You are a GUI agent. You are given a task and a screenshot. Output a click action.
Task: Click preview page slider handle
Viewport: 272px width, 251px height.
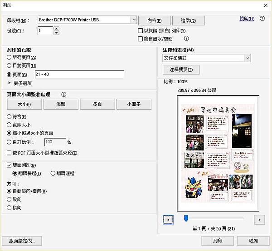(186, 218)
